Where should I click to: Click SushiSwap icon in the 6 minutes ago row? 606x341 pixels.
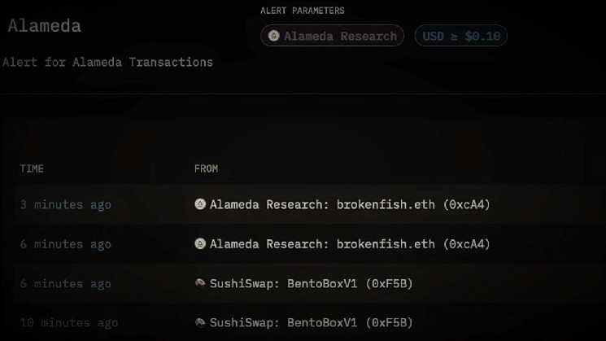[x=200, y=283]
